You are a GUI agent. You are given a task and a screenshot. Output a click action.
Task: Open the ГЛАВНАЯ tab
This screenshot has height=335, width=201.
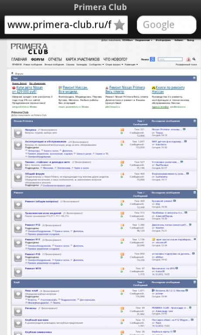pos(19,59)
